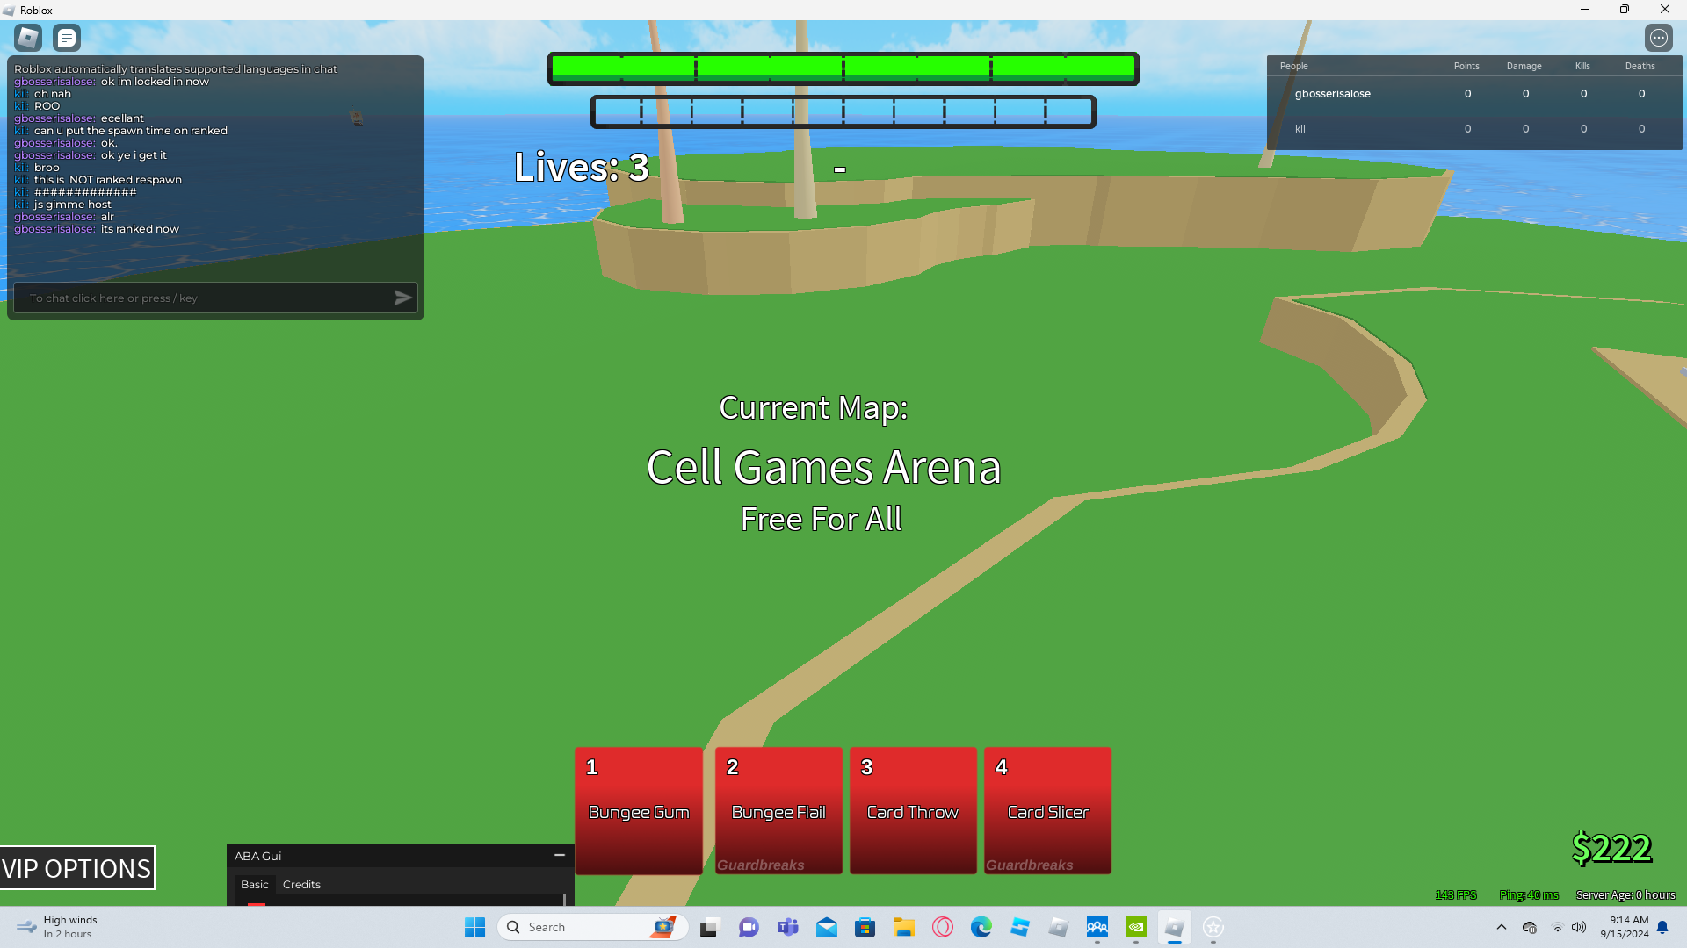
Task: Click the Deaths column header
Action: click(1640, 66)
